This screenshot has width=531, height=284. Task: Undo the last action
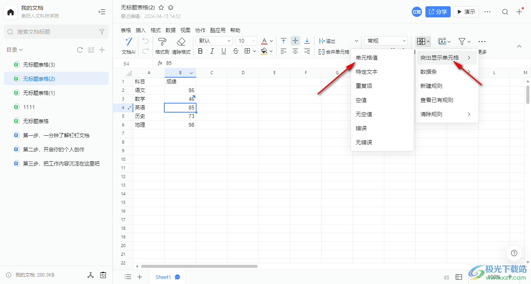click(145, 41)
